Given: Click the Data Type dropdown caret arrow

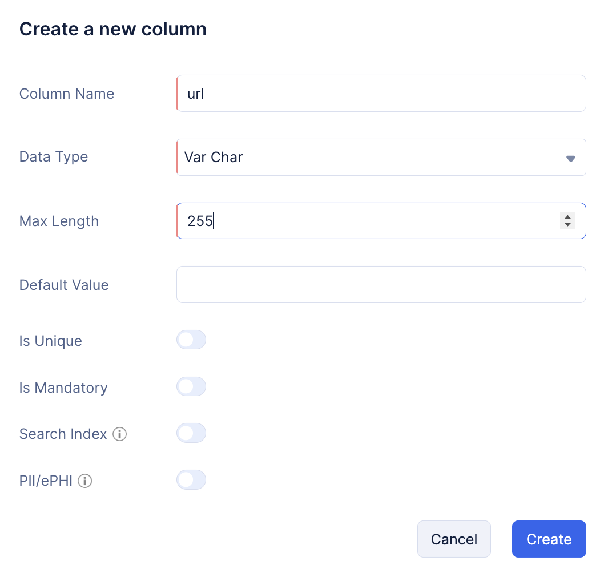Looking at the screenshot, I should [x=570, y=158].
